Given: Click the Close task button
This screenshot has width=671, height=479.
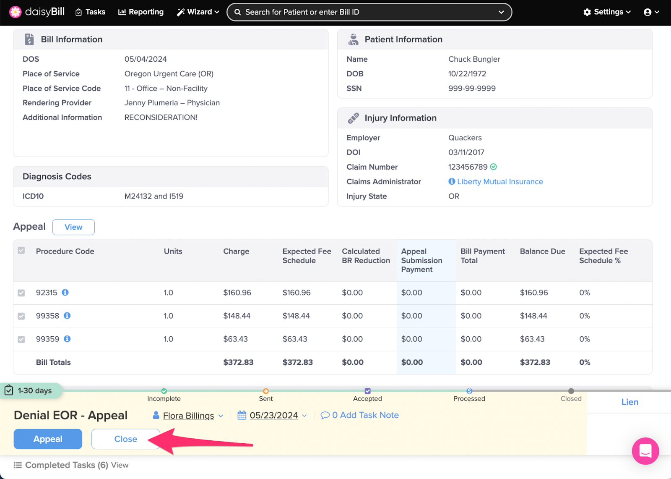Looking at the screenshot, I should pos(126,439).
